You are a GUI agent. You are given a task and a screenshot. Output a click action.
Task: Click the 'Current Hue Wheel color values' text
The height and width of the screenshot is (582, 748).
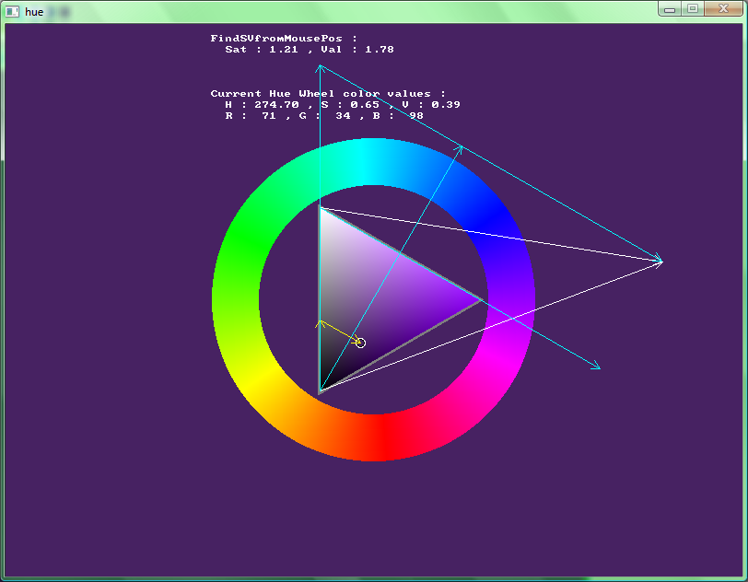coord(328,94)
